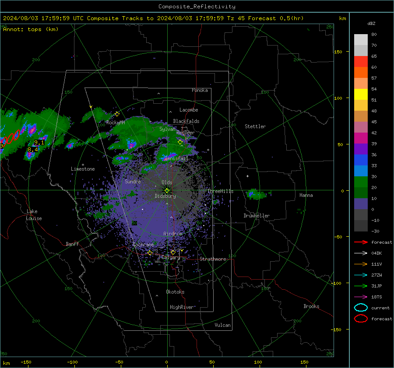Click the timestamp header line
The width and height of the screenshot is (394, 368).
153,18
